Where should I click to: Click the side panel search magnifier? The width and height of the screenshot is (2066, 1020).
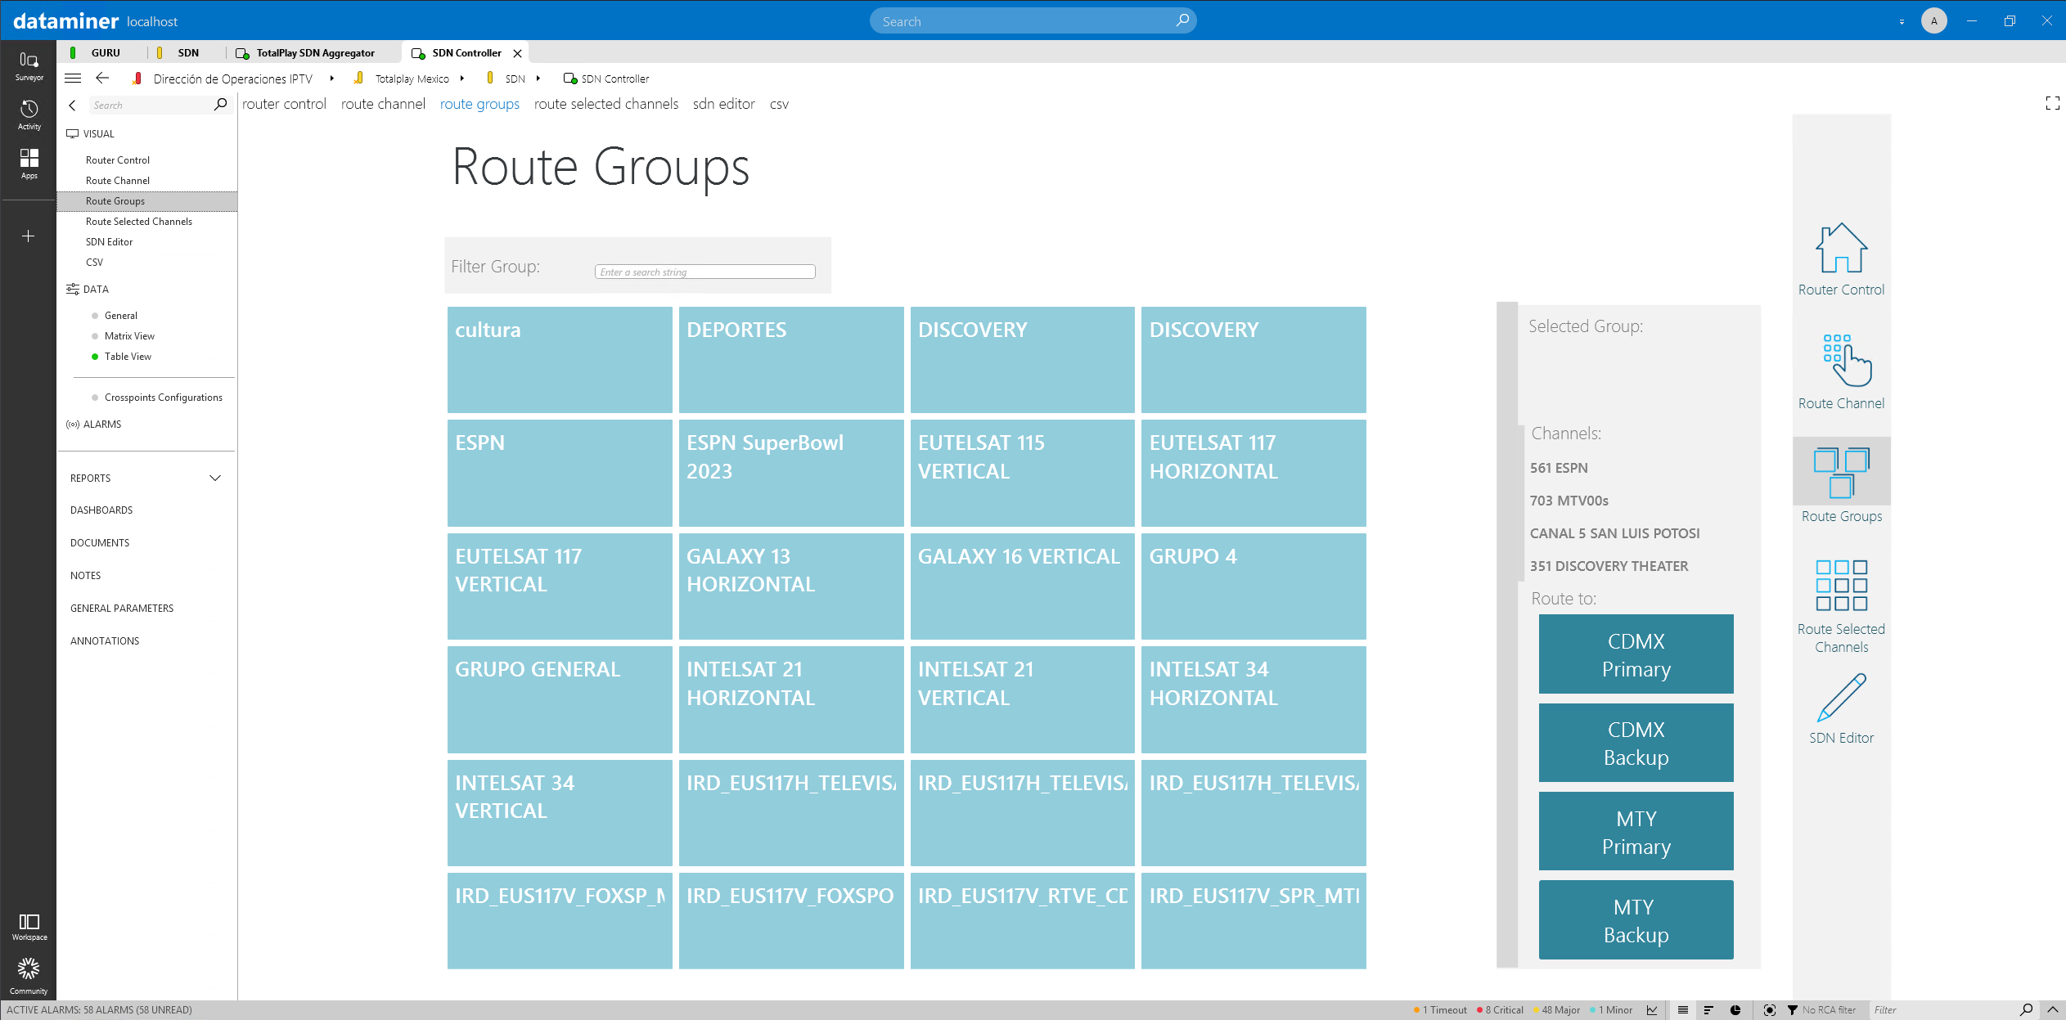(x=220, y=105)
